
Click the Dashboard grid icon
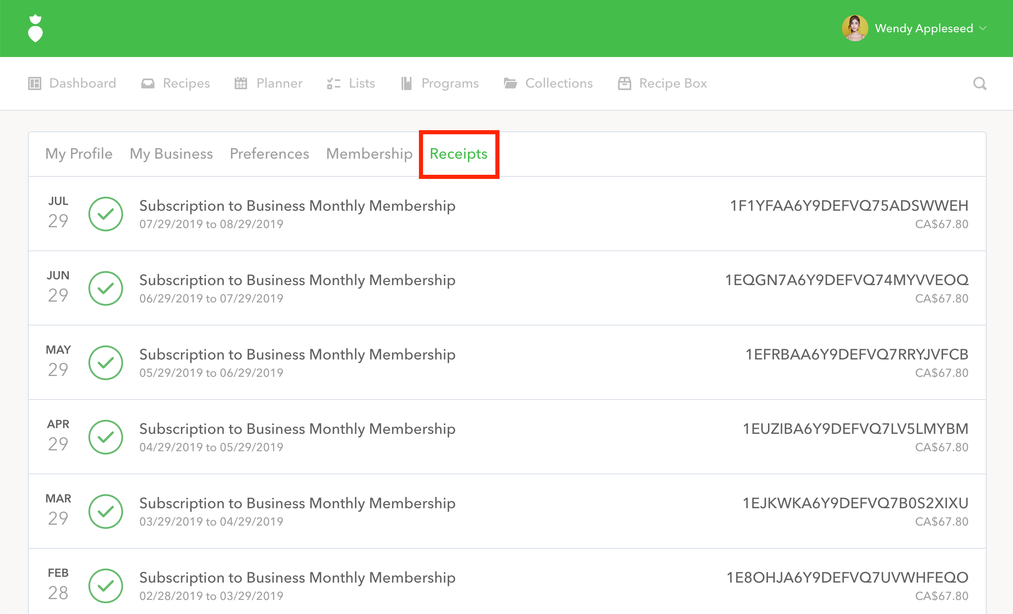coord(35,83)
